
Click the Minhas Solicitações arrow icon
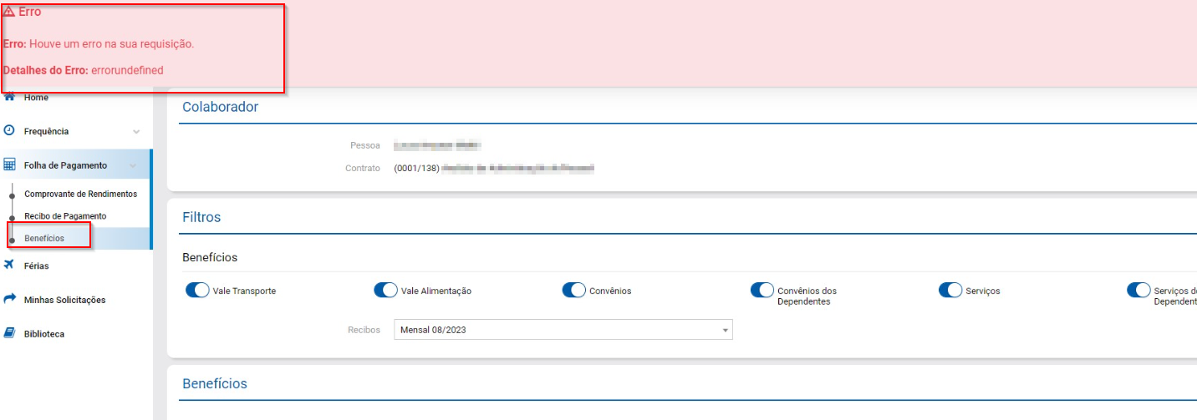(x=10, y=299)
